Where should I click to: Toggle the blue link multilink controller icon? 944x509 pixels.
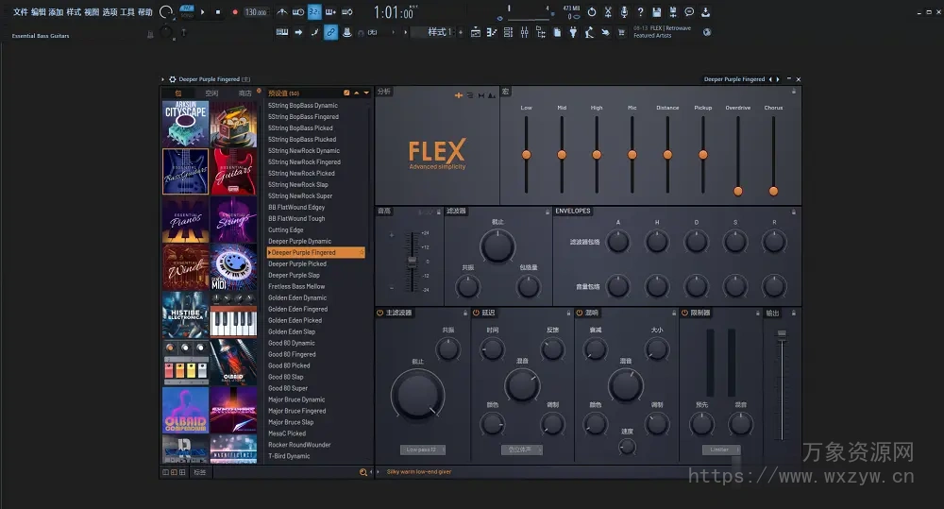[x=330, y=32]
